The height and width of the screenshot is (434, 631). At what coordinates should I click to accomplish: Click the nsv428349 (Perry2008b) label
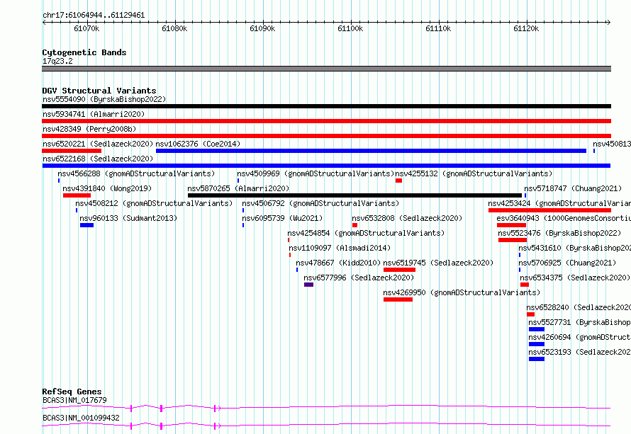(89, 129)
